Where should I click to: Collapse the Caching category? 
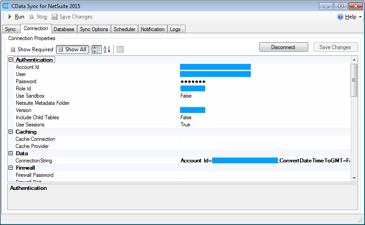[11, 132]
